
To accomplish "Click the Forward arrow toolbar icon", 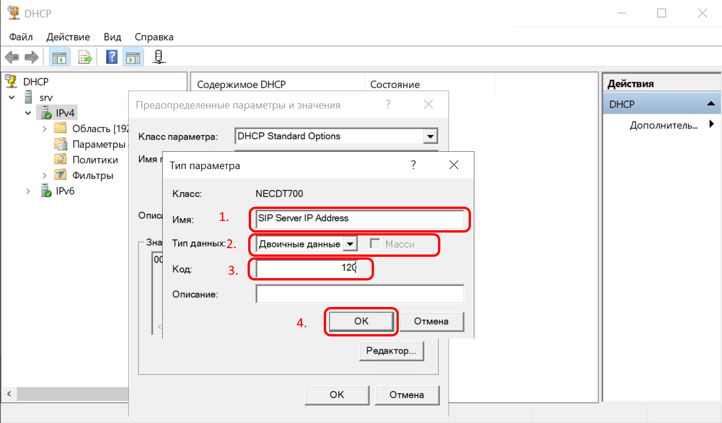I will point(31,57).
